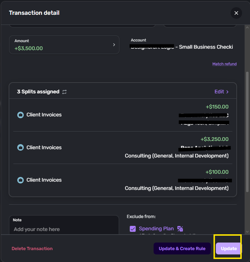Type in the Note field

pyautogui.click(x=64, y=229)
